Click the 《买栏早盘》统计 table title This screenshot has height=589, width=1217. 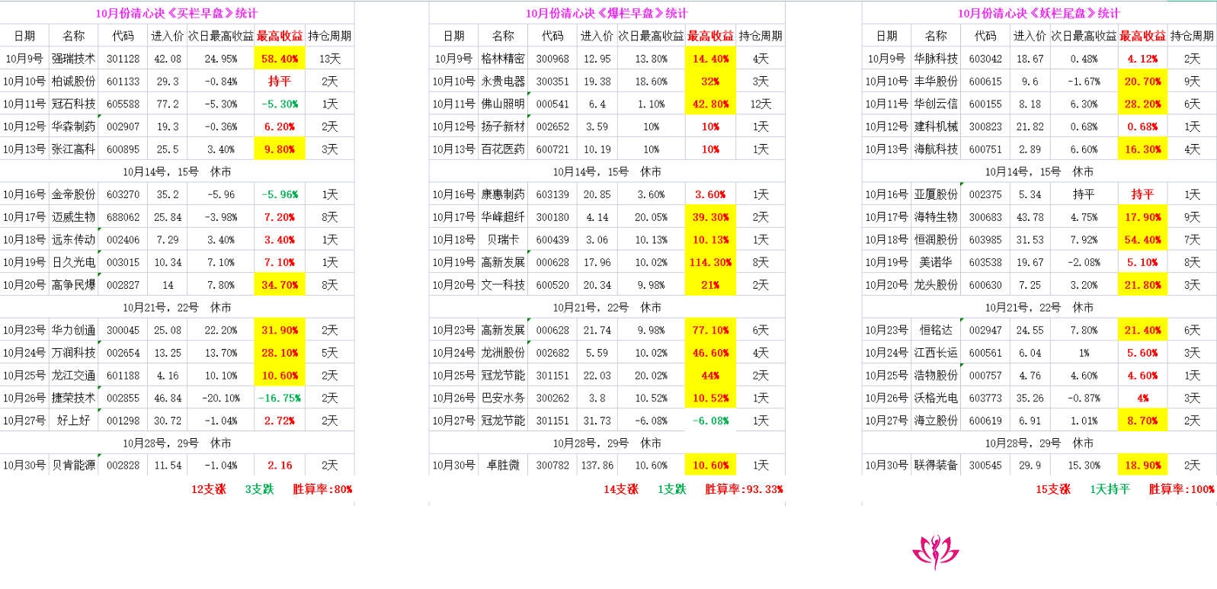tap(176, 13)
